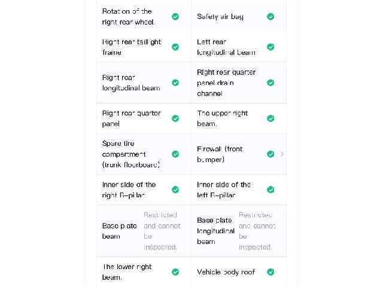The height and width of the screenshot is (287, 383).
Task: Click check icon for Left rear longitudinal beam
Action: click(x=270, y=47)
